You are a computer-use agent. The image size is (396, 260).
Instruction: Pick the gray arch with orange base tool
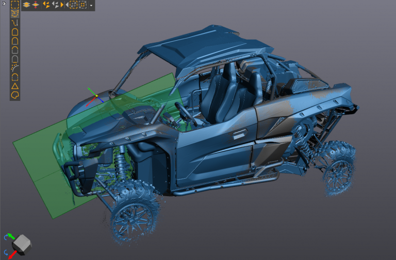15,59
